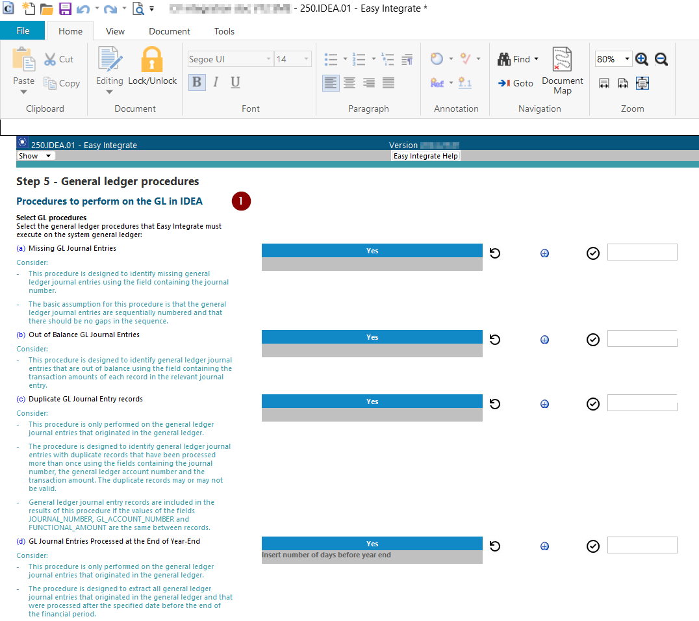Reset the Missing GL Journal Entries response
The image size is (699, 621).
(495, 253)
